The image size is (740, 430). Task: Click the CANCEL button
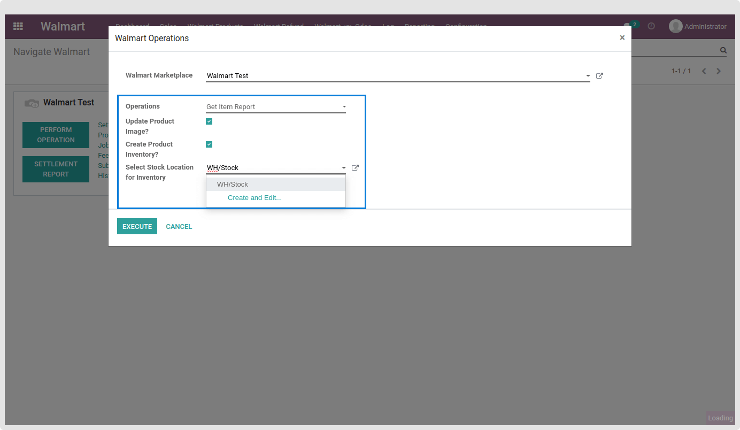click(x=179, y=226)
